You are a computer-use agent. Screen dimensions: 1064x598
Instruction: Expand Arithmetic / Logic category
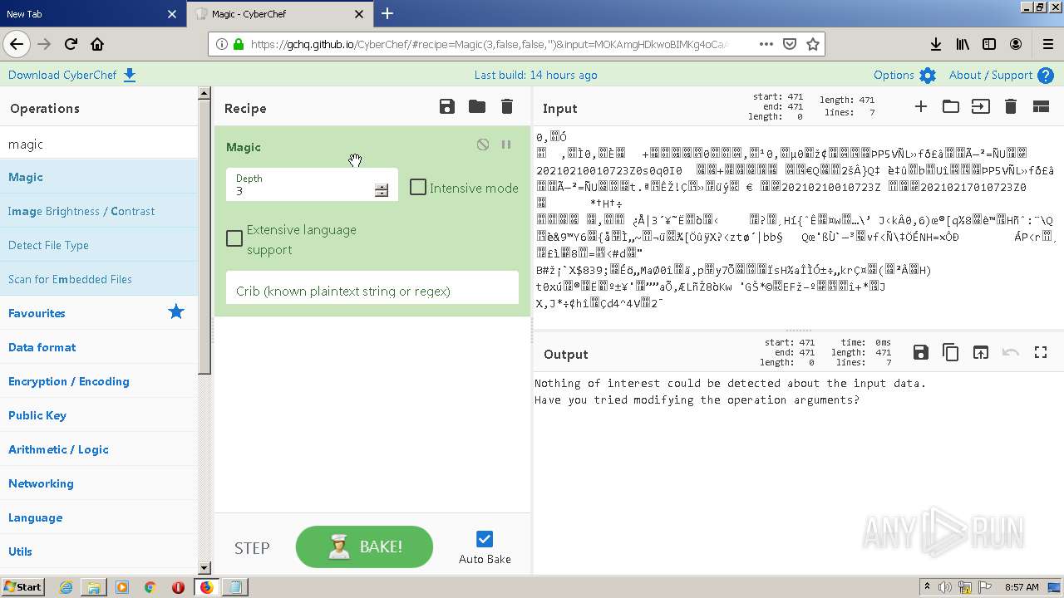click(99, 449)
